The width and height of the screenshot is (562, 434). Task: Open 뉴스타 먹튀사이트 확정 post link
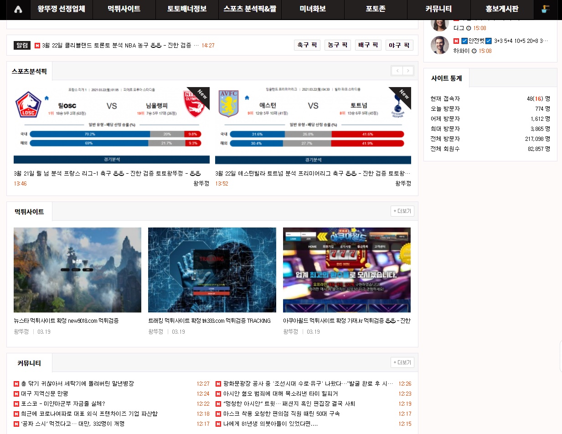point(67,320)
